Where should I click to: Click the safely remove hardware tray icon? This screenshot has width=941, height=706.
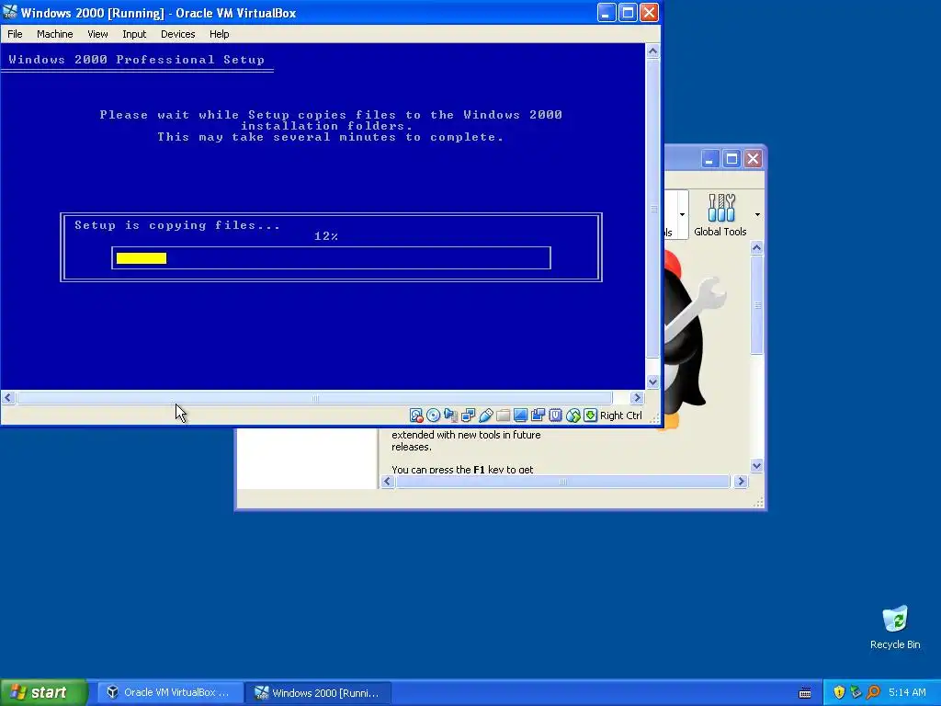coord(856,692)
